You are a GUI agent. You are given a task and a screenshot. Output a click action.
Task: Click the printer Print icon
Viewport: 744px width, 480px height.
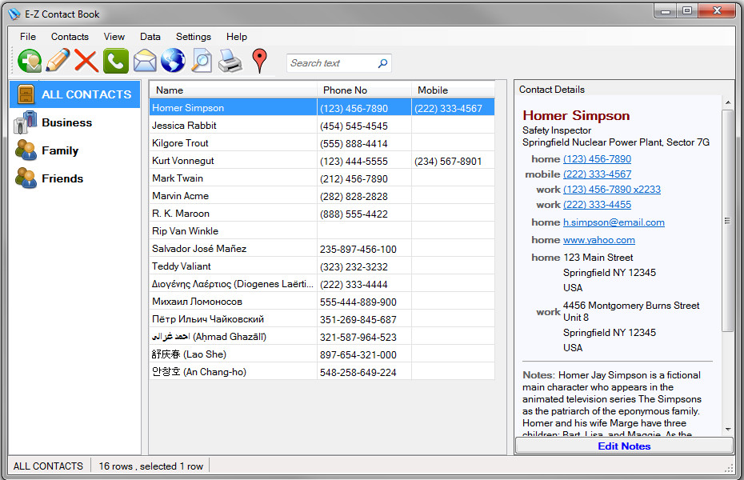click(x=230, y=61)
